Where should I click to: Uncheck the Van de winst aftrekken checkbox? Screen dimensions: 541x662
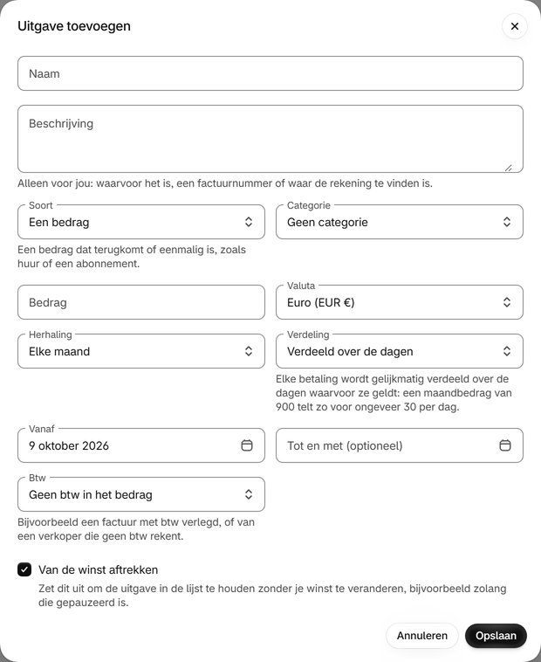[24, 569]
